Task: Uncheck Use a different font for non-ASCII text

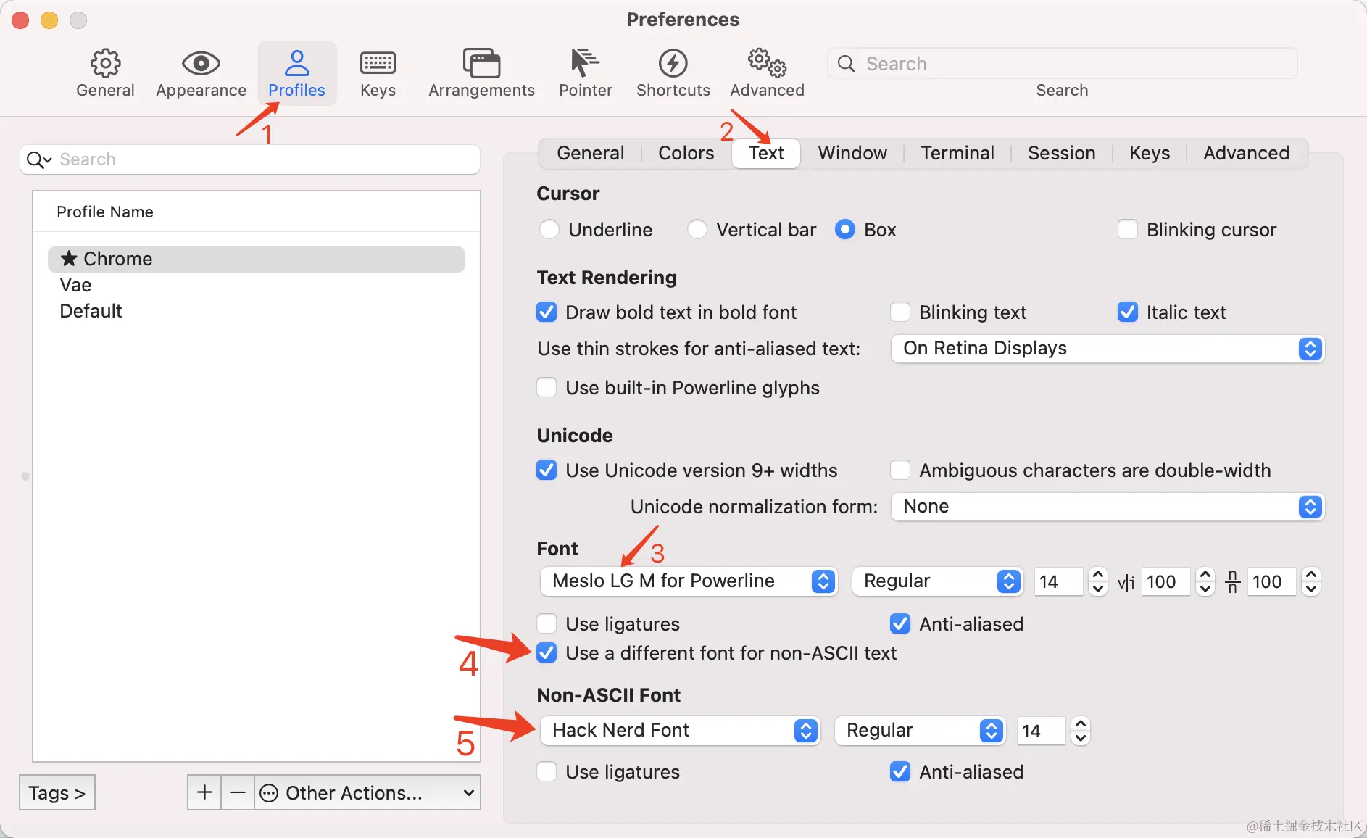Action: pyautogui.click(x=547, y=653)
